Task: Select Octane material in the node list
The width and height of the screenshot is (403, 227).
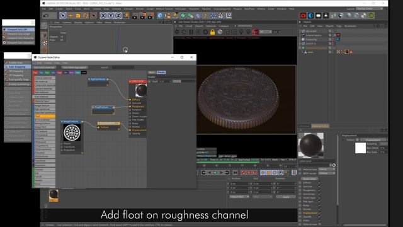Action: 45,78
